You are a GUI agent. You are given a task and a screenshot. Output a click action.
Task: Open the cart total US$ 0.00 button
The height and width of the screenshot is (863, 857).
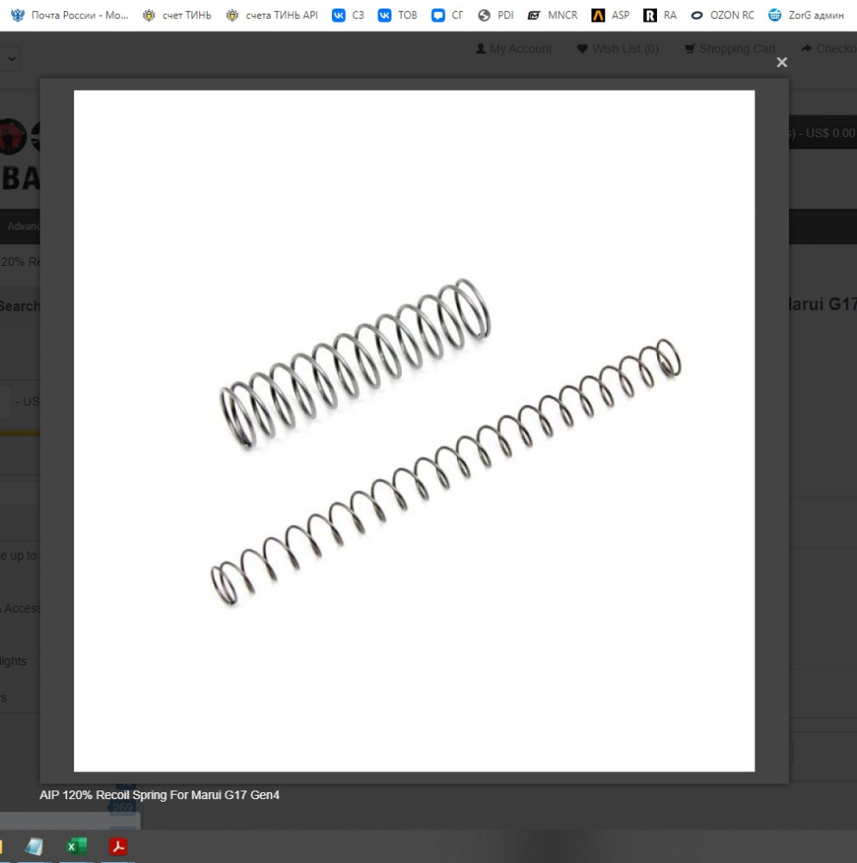click(823, 133)
